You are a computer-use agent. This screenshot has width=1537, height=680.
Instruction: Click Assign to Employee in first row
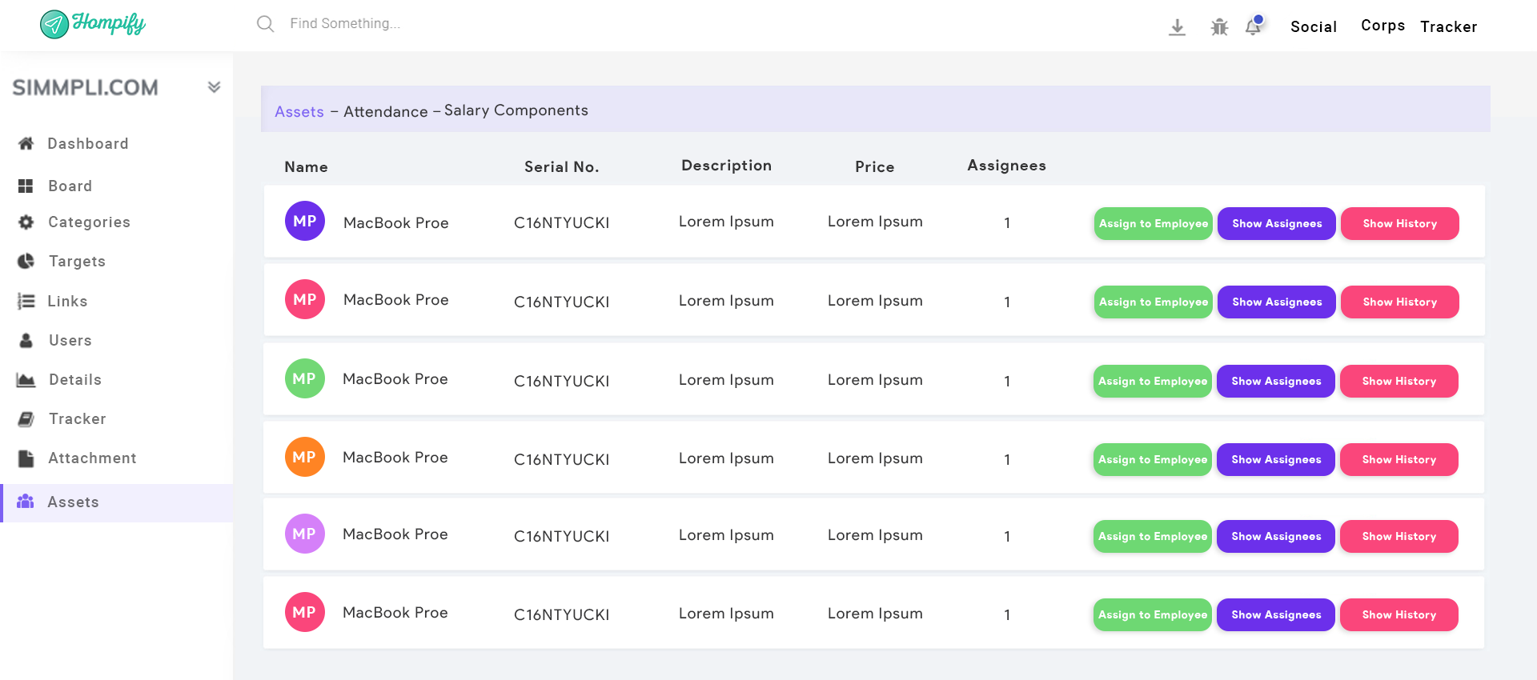point(1153,224)
